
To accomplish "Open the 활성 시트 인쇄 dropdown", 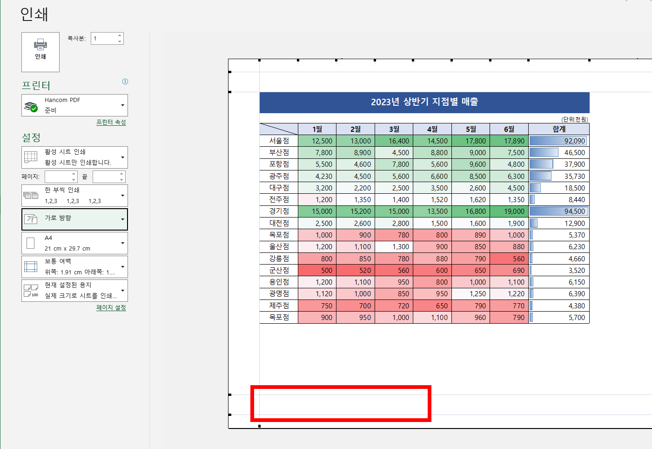I will pos(74,157).
